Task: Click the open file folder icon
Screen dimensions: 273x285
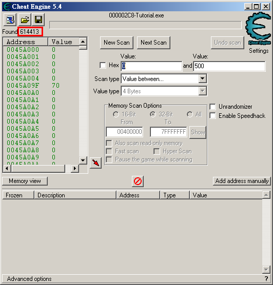Action: coord(25,19)
